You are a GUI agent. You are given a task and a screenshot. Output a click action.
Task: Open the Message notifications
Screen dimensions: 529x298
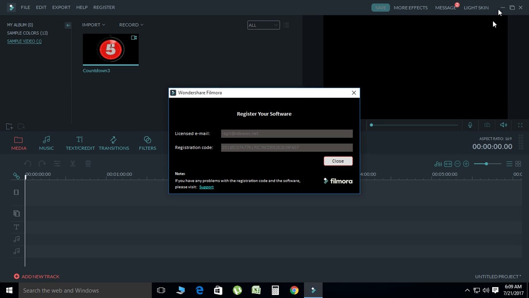(x=446, y=7)
